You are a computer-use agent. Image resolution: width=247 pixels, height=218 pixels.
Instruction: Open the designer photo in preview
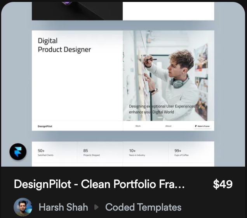[x=169, y=76]
